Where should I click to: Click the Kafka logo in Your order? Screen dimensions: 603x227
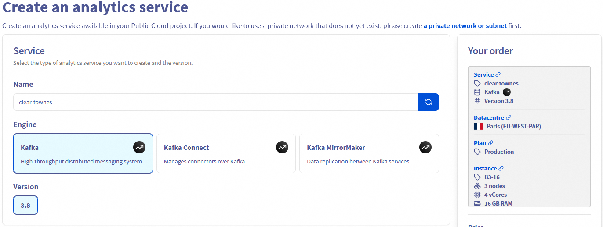click(x=507, y=92)
